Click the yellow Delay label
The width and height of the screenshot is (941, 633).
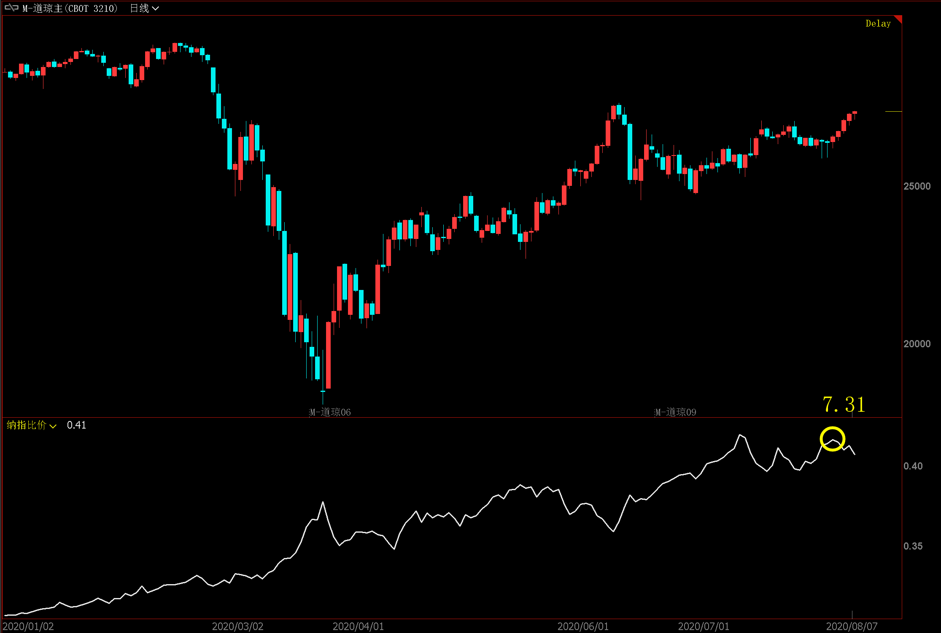coord(878,24)
